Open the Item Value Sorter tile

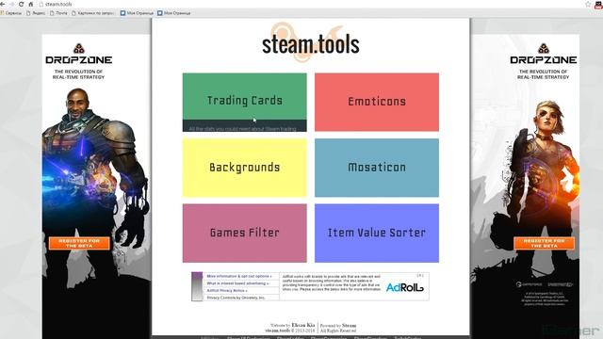coord(377,233)
